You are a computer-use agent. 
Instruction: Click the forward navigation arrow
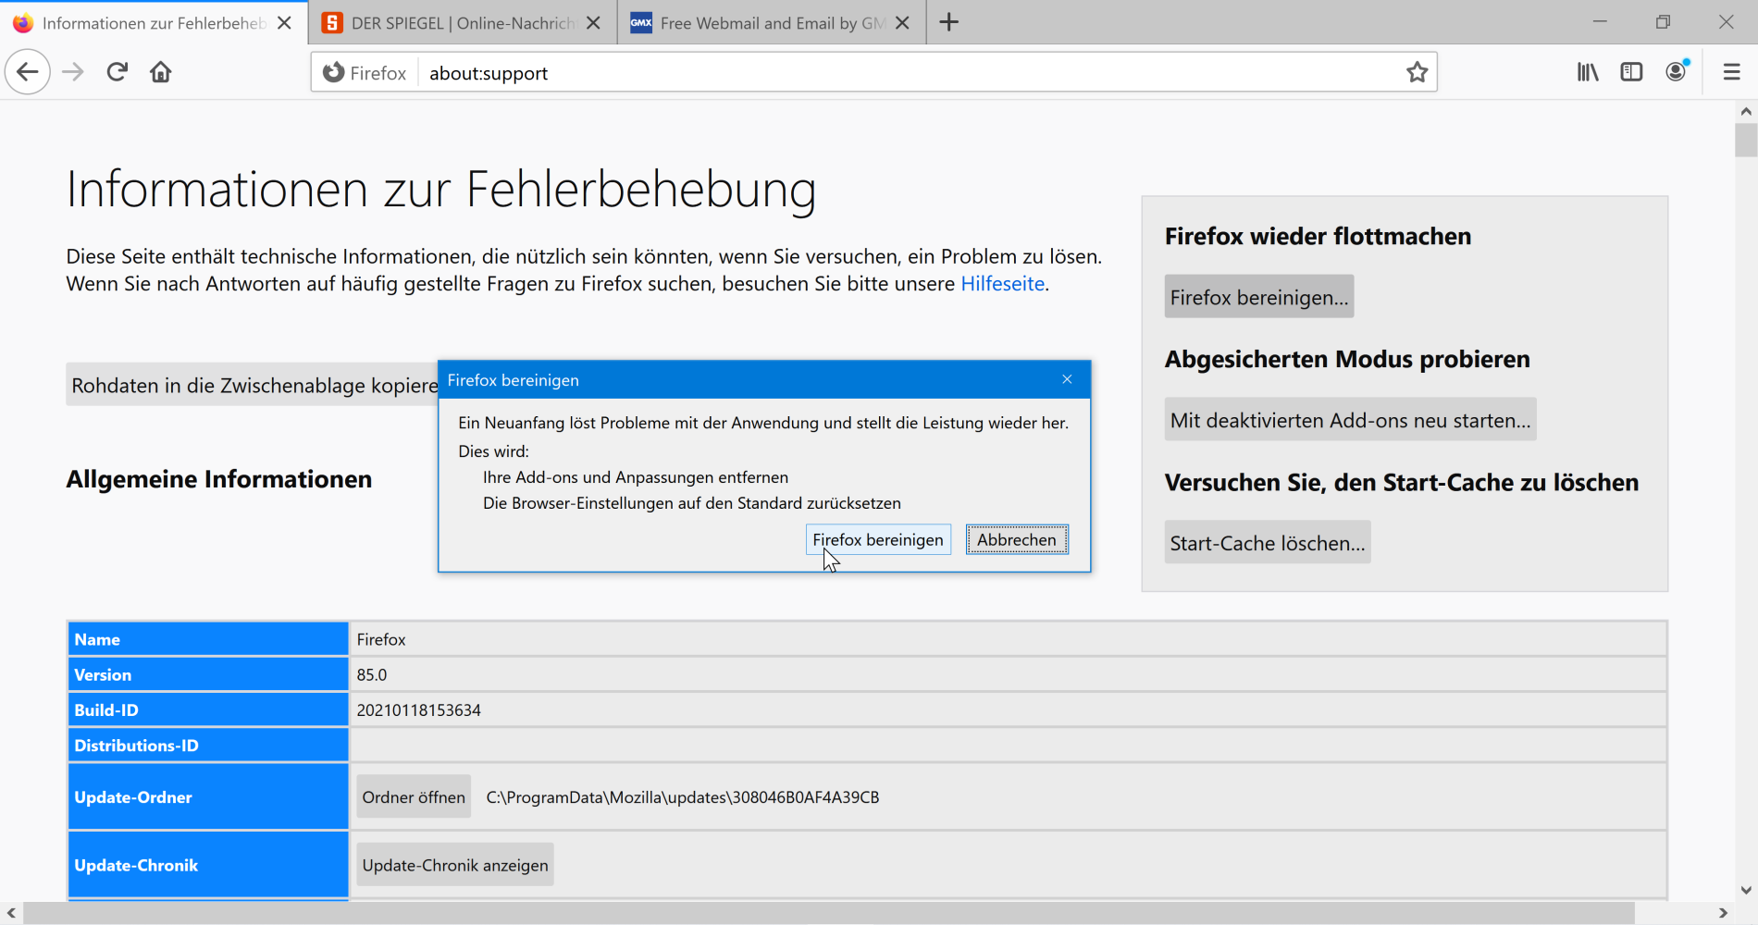(x=72, y=72)
